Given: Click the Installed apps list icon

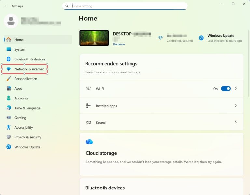Looking at the screenshot, I should [x=89, y=106].
